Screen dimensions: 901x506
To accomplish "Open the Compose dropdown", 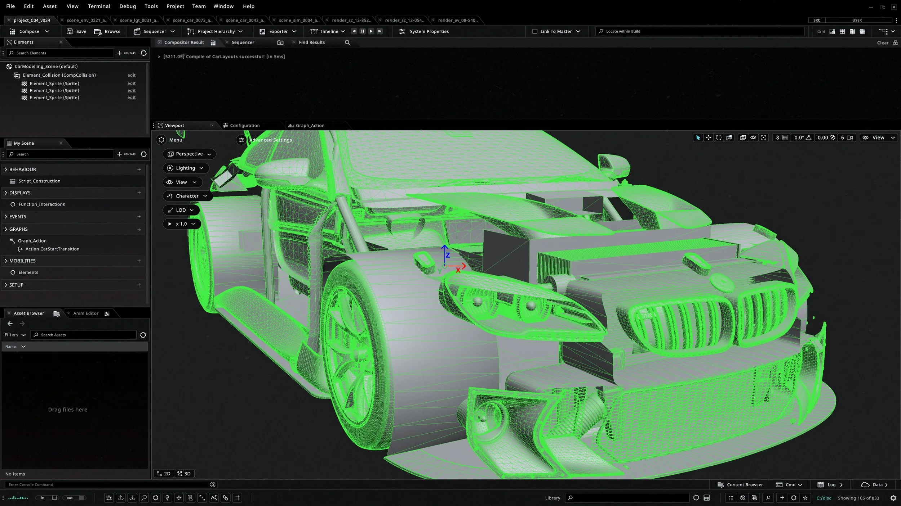I will [29, 31].
